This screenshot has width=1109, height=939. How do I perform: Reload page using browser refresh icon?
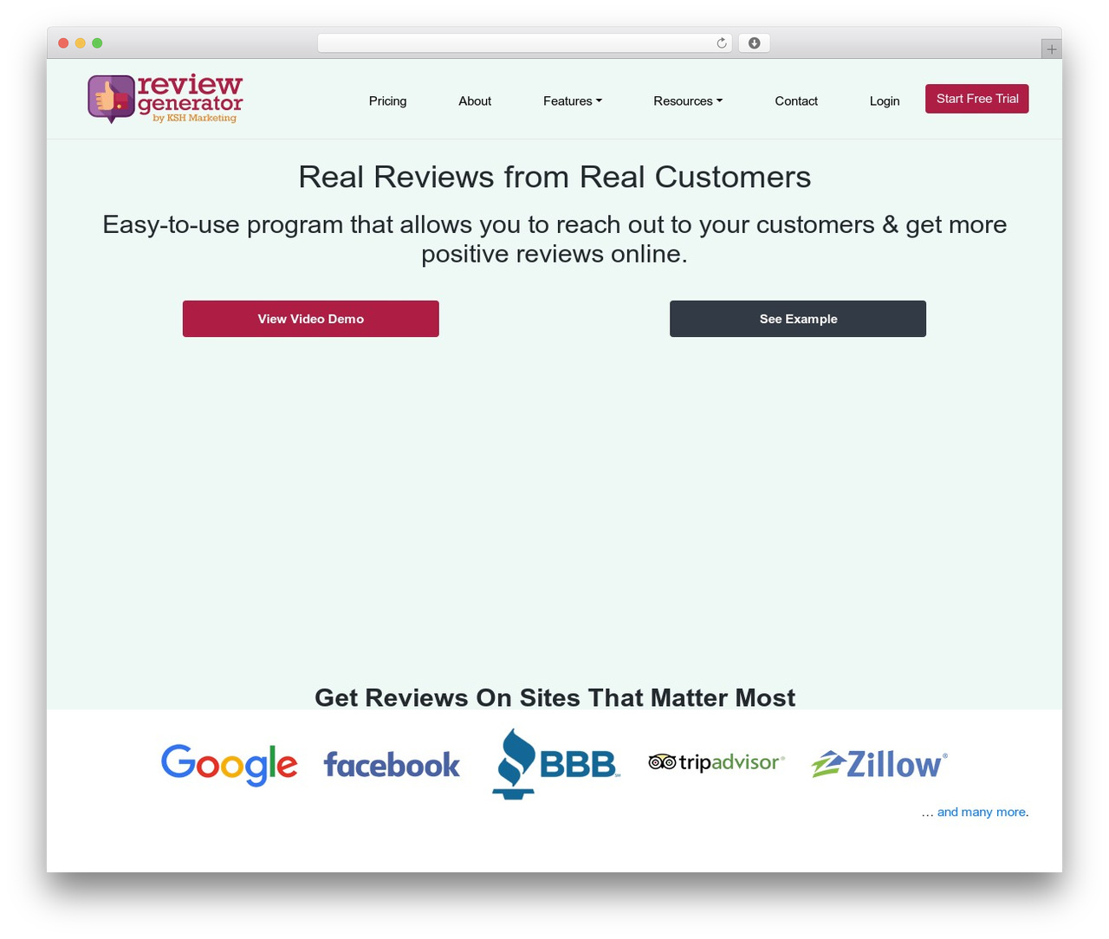pos(721,43)
